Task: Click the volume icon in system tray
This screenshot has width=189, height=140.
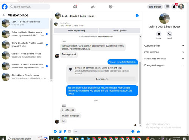Action: point(170,139)
